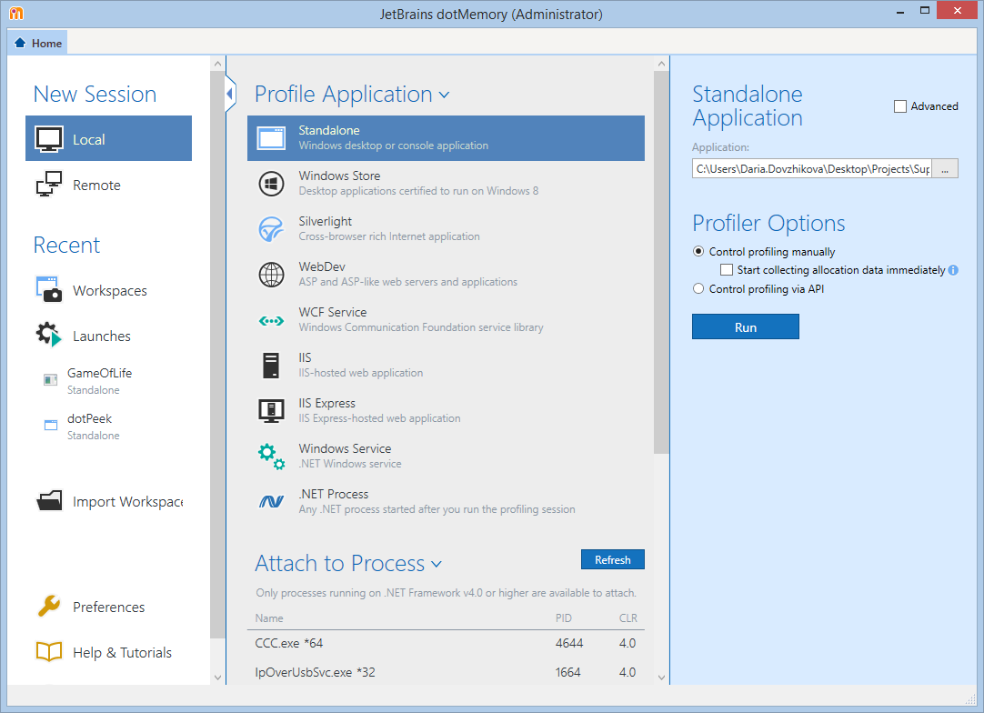Screen dimensions: 984x713
Task: Click the Windows Service option title
Action: point(345,448)
